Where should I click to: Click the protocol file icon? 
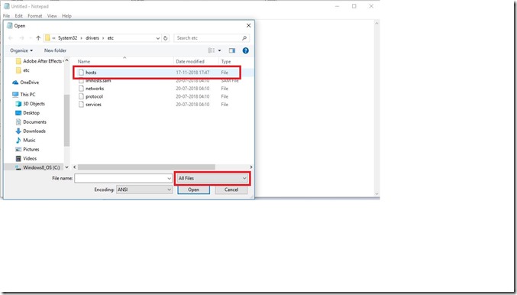(x=81, y=96)
